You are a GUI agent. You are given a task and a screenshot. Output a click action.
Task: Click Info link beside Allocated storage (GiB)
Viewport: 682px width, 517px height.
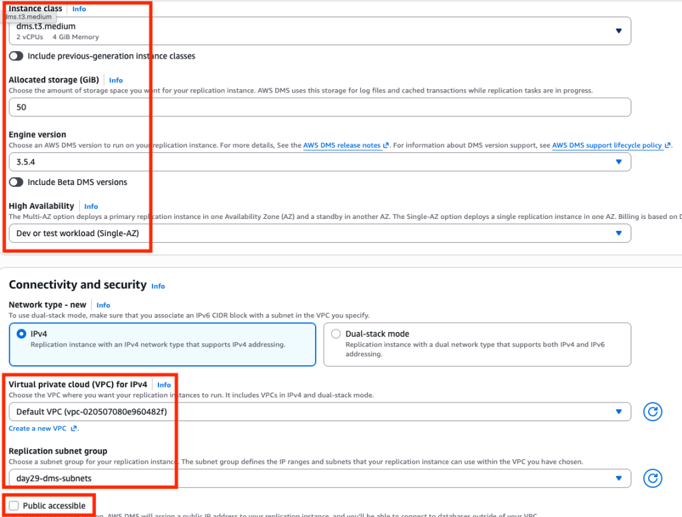coord(116,80)
